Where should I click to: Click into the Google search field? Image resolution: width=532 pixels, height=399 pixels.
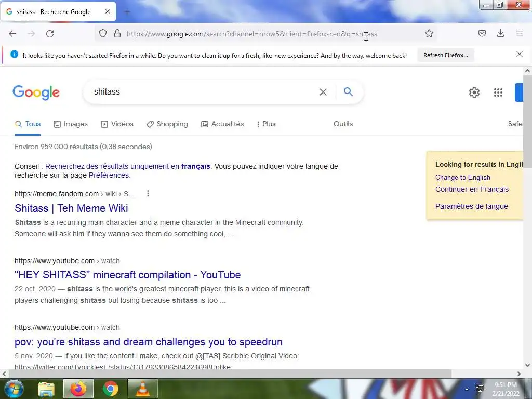pos(204,91)
